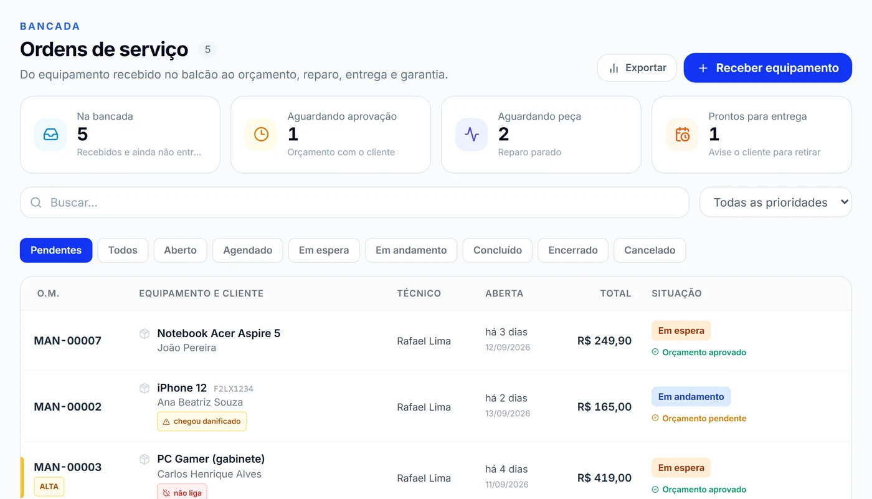
Task: Select the Encerrado filter tab
Action: point(573,250)
